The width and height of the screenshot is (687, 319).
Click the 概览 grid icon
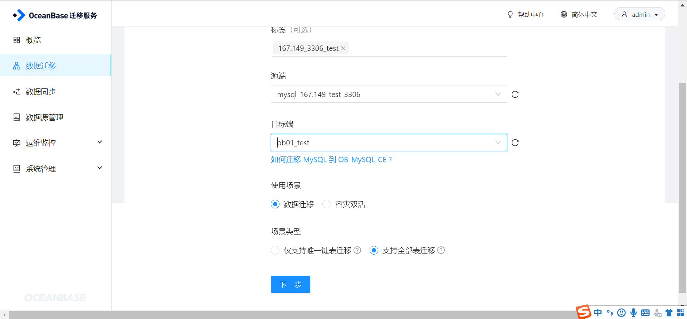16,40
